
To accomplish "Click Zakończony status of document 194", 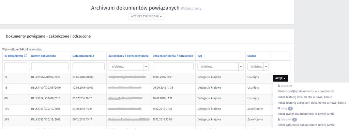I will [x=255, y=109].
